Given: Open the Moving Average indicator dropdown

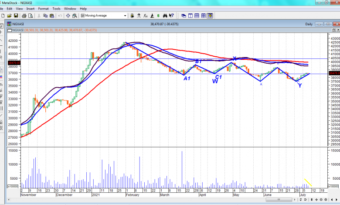Looking at the screenshot, I should 125,16.
